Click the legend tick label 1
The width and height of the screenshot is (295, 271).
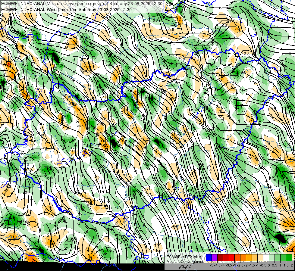[x=280, y=265]
